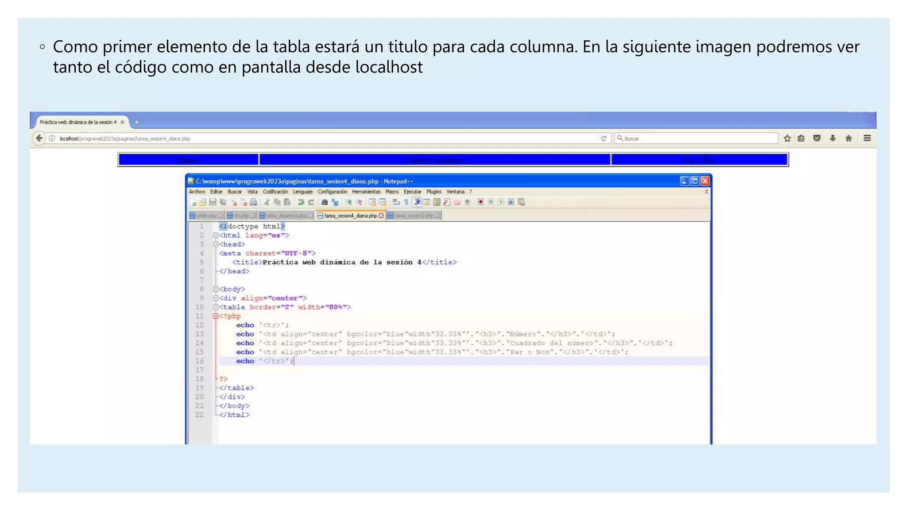This screenshot has width=907, height=510.
Task: Collapse the body fold on line 8
Action: 216,289
